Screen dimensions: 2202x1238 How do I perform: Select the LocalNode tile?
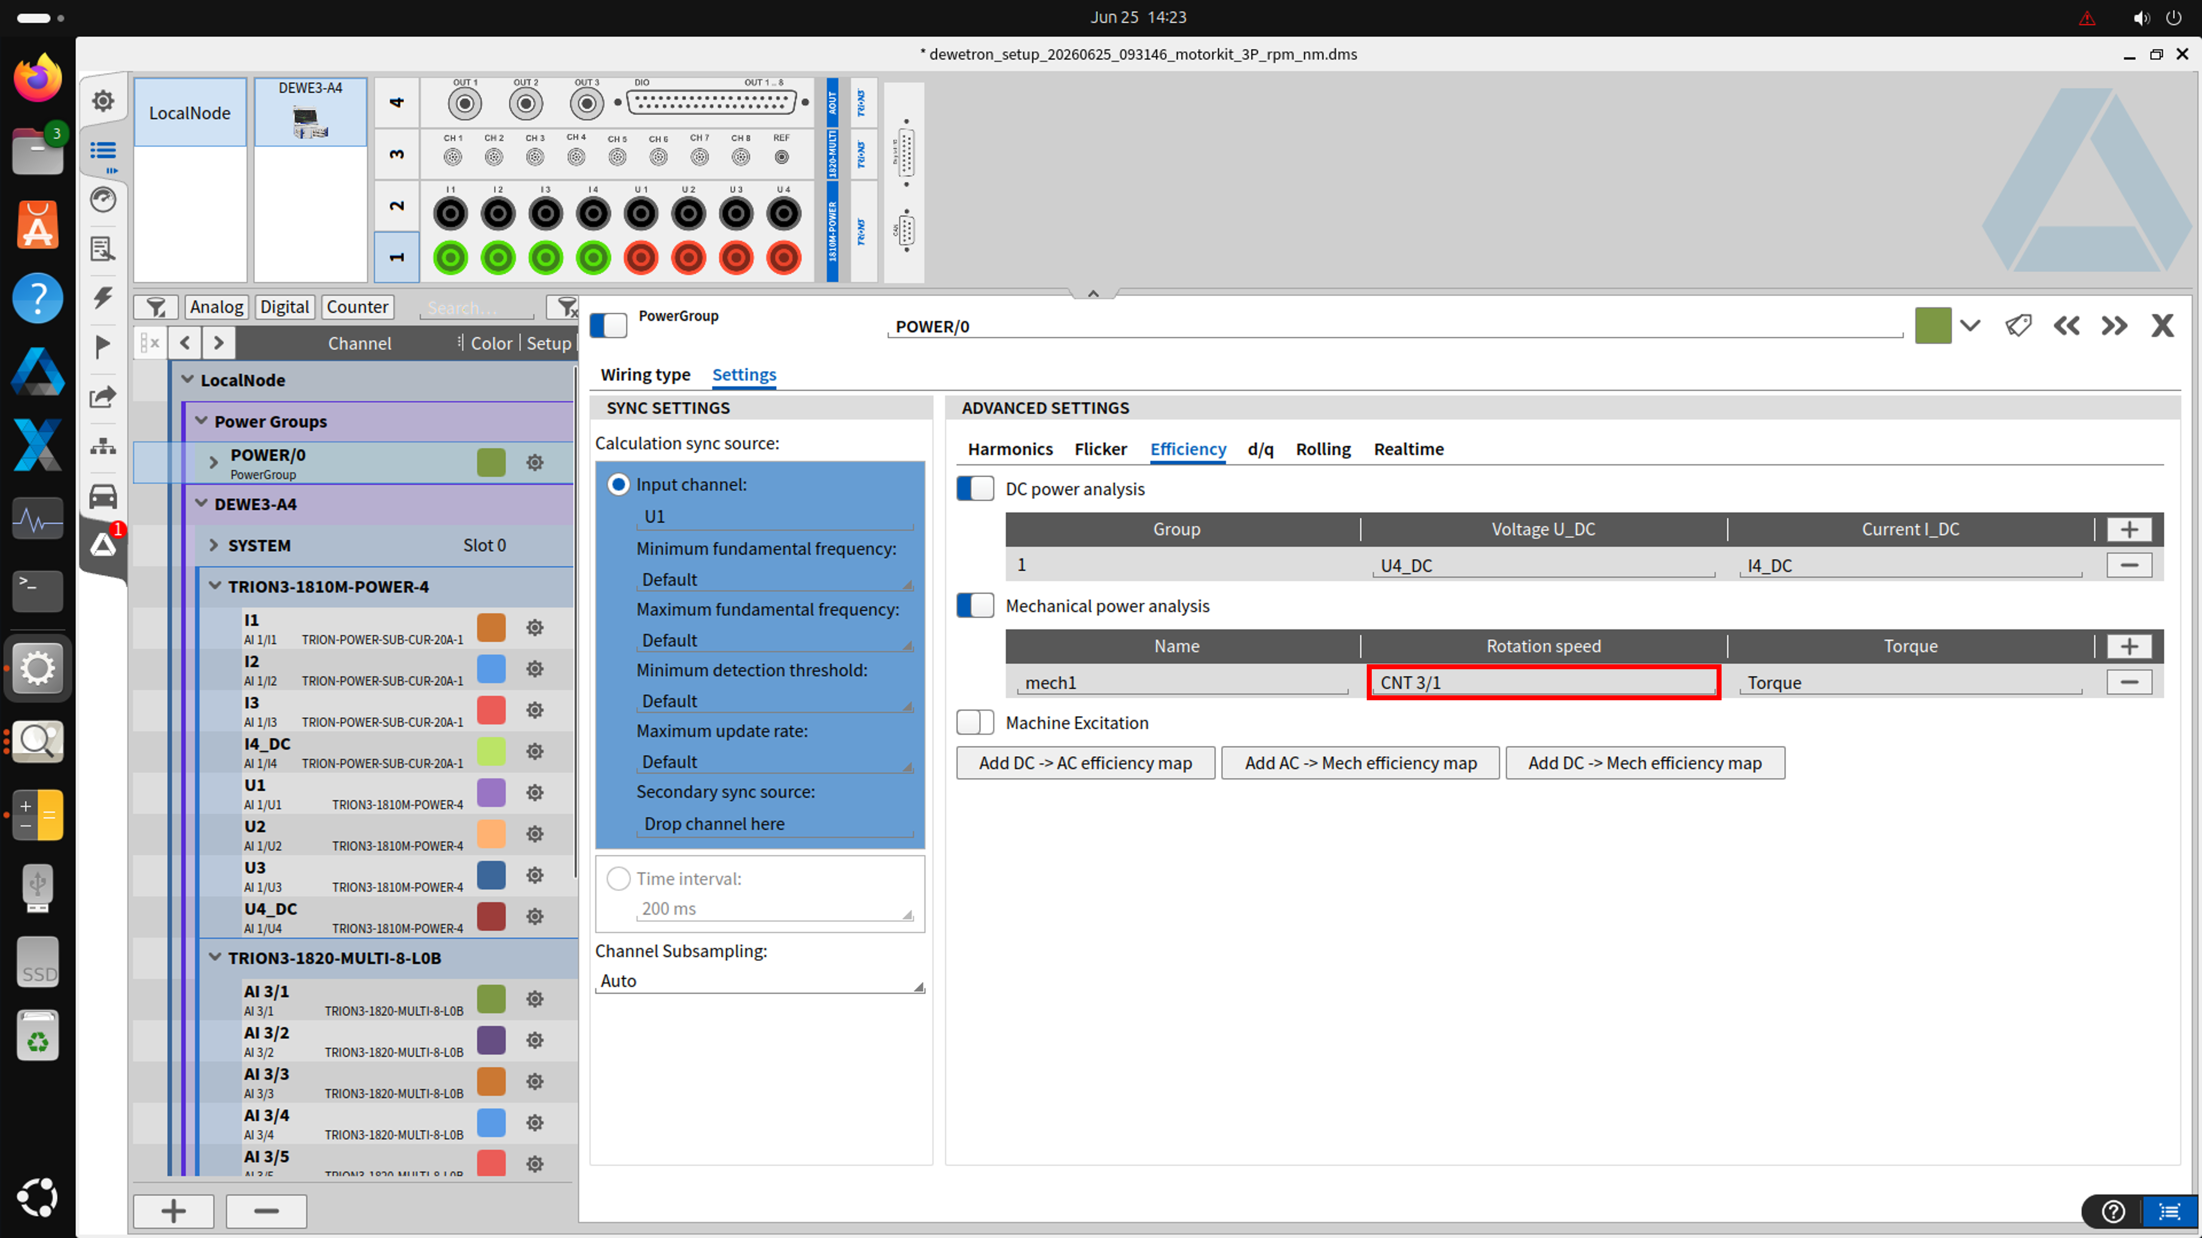(190, 113)
